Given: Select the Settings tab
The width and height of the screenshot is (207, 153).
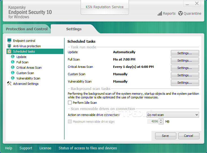Looking at the screenshot, I should [74, 29].
